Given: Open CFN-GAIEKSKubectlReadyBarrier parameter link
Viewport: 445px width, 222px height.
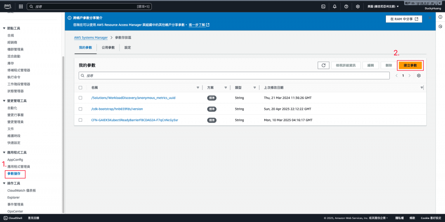Looking at the screenshot, I should click(x=135, y=120).
